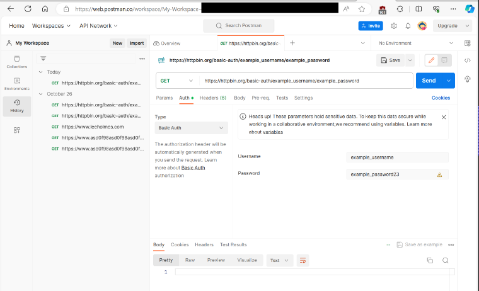This screenshot has width=479, height=291.
Task: Open a new request tab with plus
Action: point(292,43)
